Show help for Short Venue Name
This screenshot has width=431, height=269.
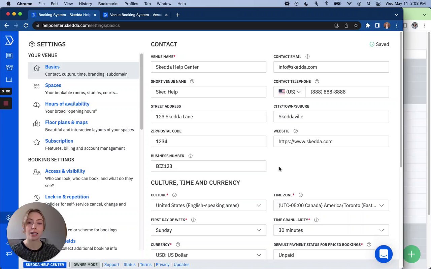192,82
